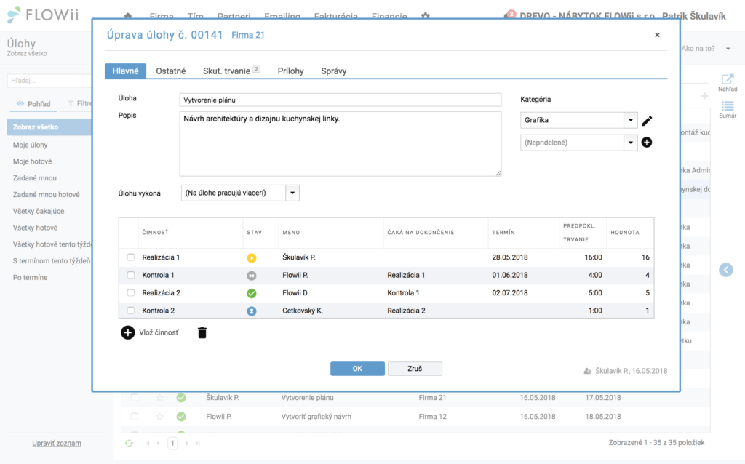Click the 28.05.2018 deadline cell
This screenshot has width=745, height=464.
(x=510, y=257)
